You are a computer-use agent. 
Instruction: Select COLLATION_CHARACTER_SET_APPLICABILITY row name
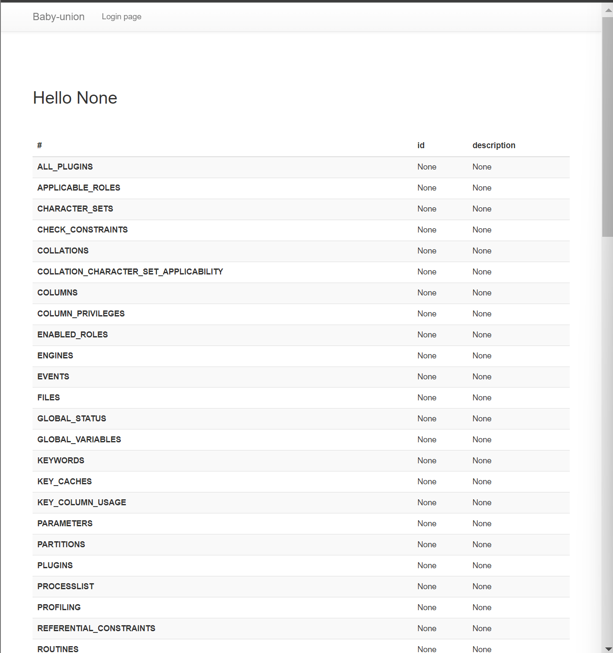130,272
